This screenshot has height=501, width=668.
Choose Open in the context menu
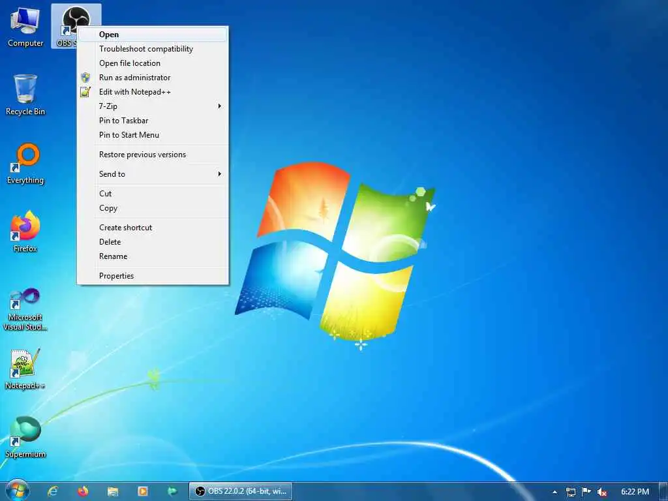pyautogui.click(x=153, y=35)
